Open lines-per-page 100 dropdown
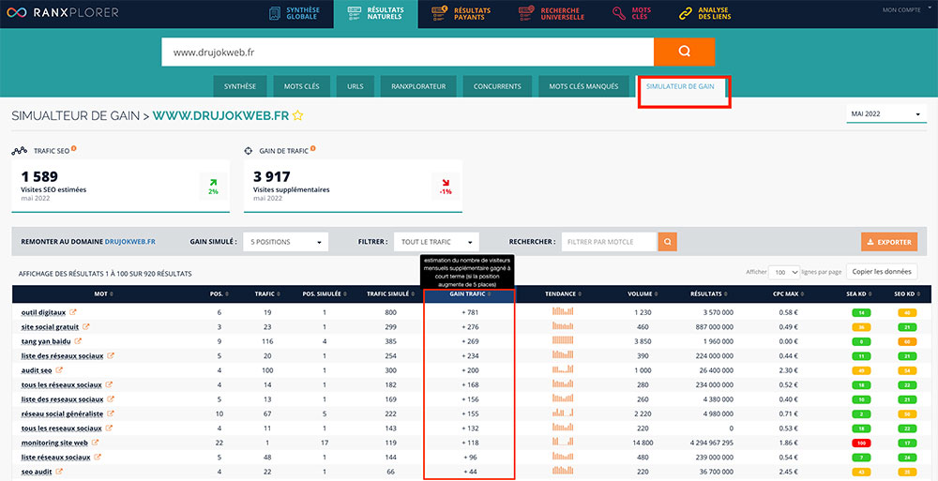Screen dimensions: 938x481 click(784, 272)
